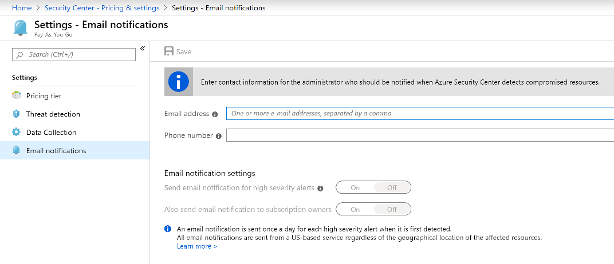Click the Email notifications bell icon in sidebar
Image resolution: width=614 pixels, height=264 pixels.
[x=16, y=151]
